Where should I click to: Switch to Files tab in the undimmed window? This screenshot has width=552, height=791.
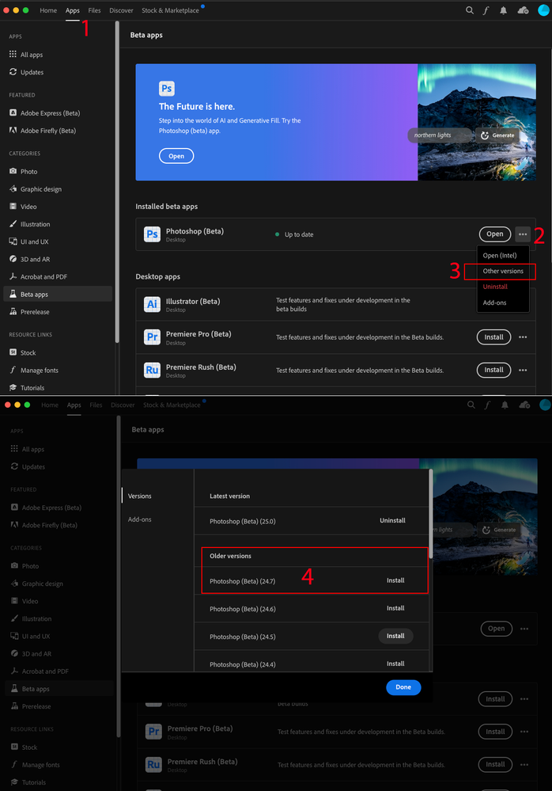[x=94, y=10]
